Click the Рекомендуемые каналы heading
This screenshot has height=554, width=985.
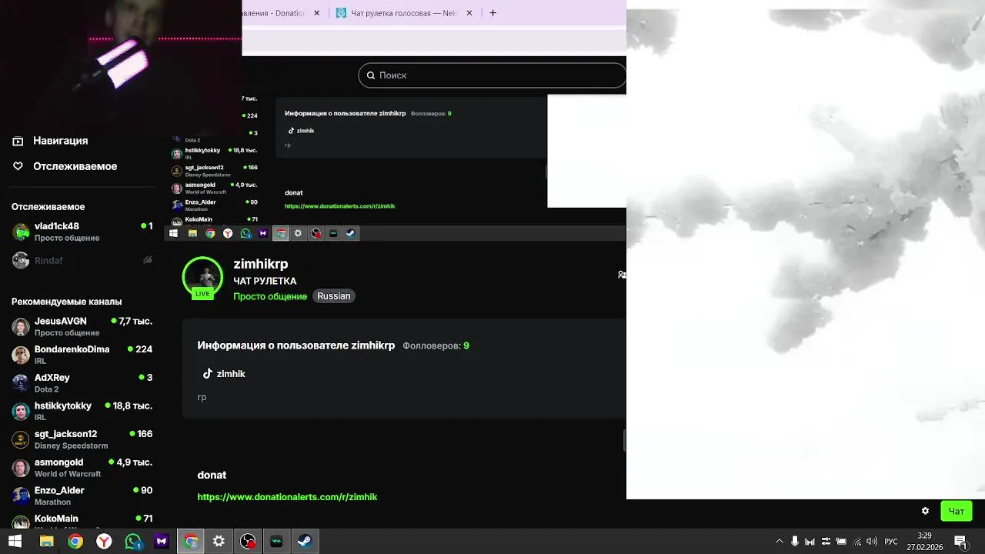(x=66, y=302)
